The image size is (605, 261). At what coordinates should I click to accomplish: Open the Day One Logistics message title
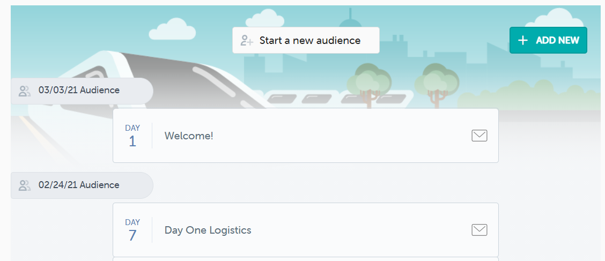(208, 230)
